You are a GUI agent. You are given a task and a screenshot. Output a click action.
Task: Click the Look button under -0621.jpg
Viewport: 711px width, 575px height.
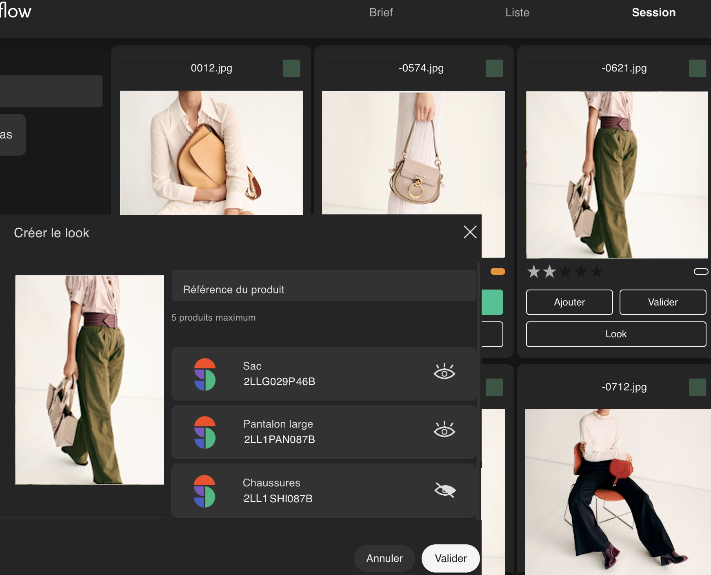point(615,334)
